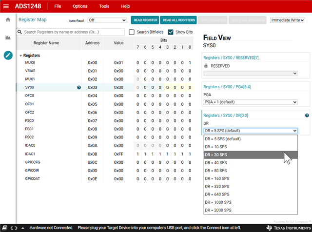This screenshot has width=312, height=232.
Task: Toggle bit 3 of the SYS0 register
Action: [x=168, y=88]
